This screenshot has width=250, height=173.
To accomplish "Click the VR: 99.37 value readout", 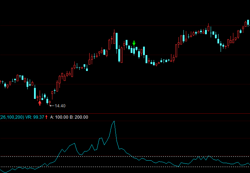I will pyautogui.click(x=35, y=117).
